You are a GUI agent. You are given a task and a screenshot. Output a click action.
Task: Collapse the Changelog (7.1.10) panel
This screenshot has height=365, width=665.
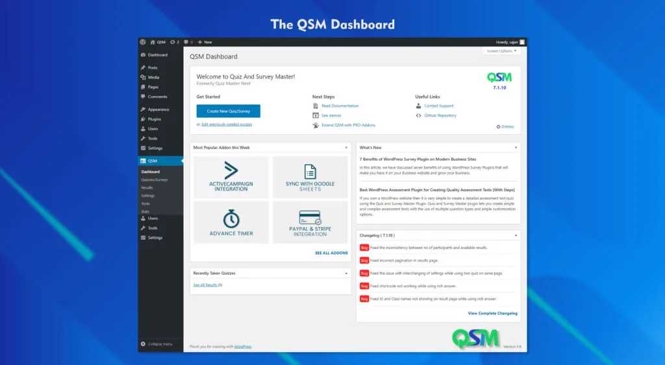516,235
